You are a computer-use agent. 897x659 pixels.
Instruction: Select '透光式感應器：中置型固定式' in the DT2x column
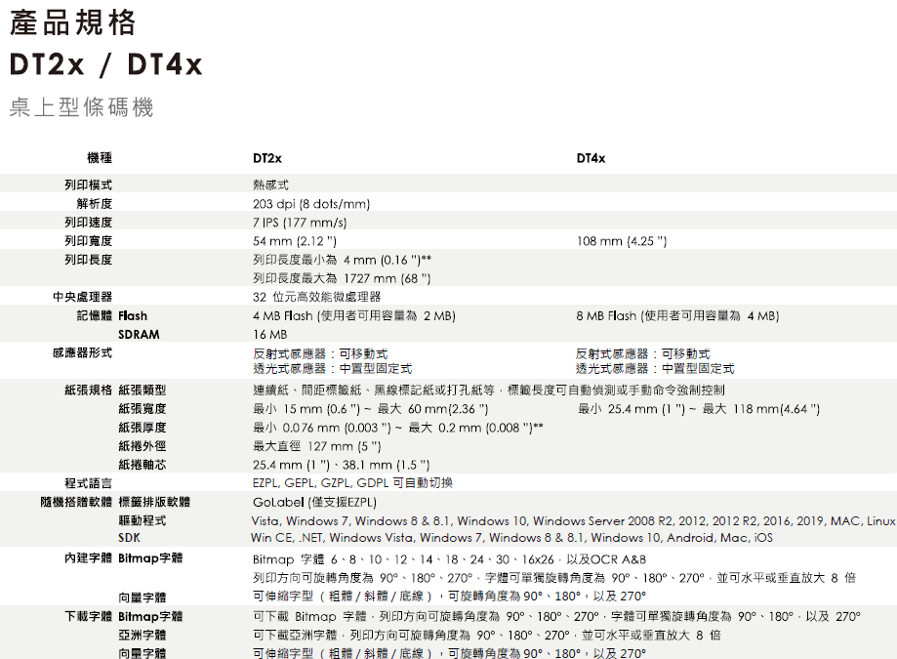[333, 368]
